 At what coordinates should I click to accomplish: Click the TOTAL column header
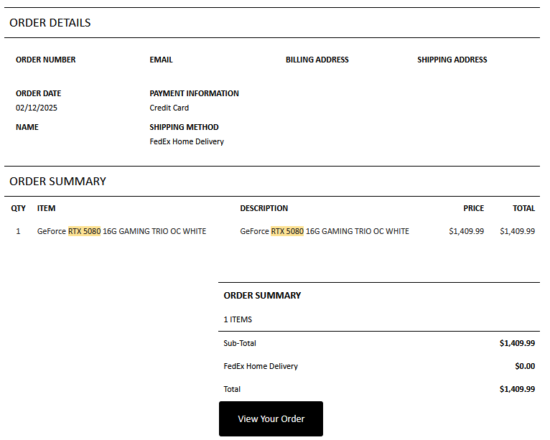523,208
